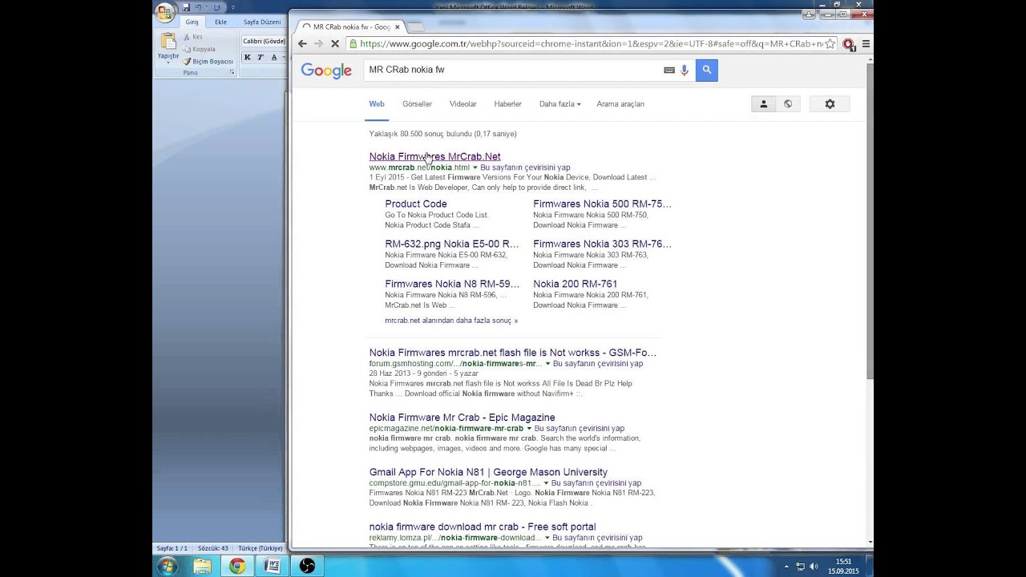This screenshot has height=577, width=1026.
Task: Open Firmwares Nokia 500 RM-75... sitelink
Action: (x=602, y=204)
